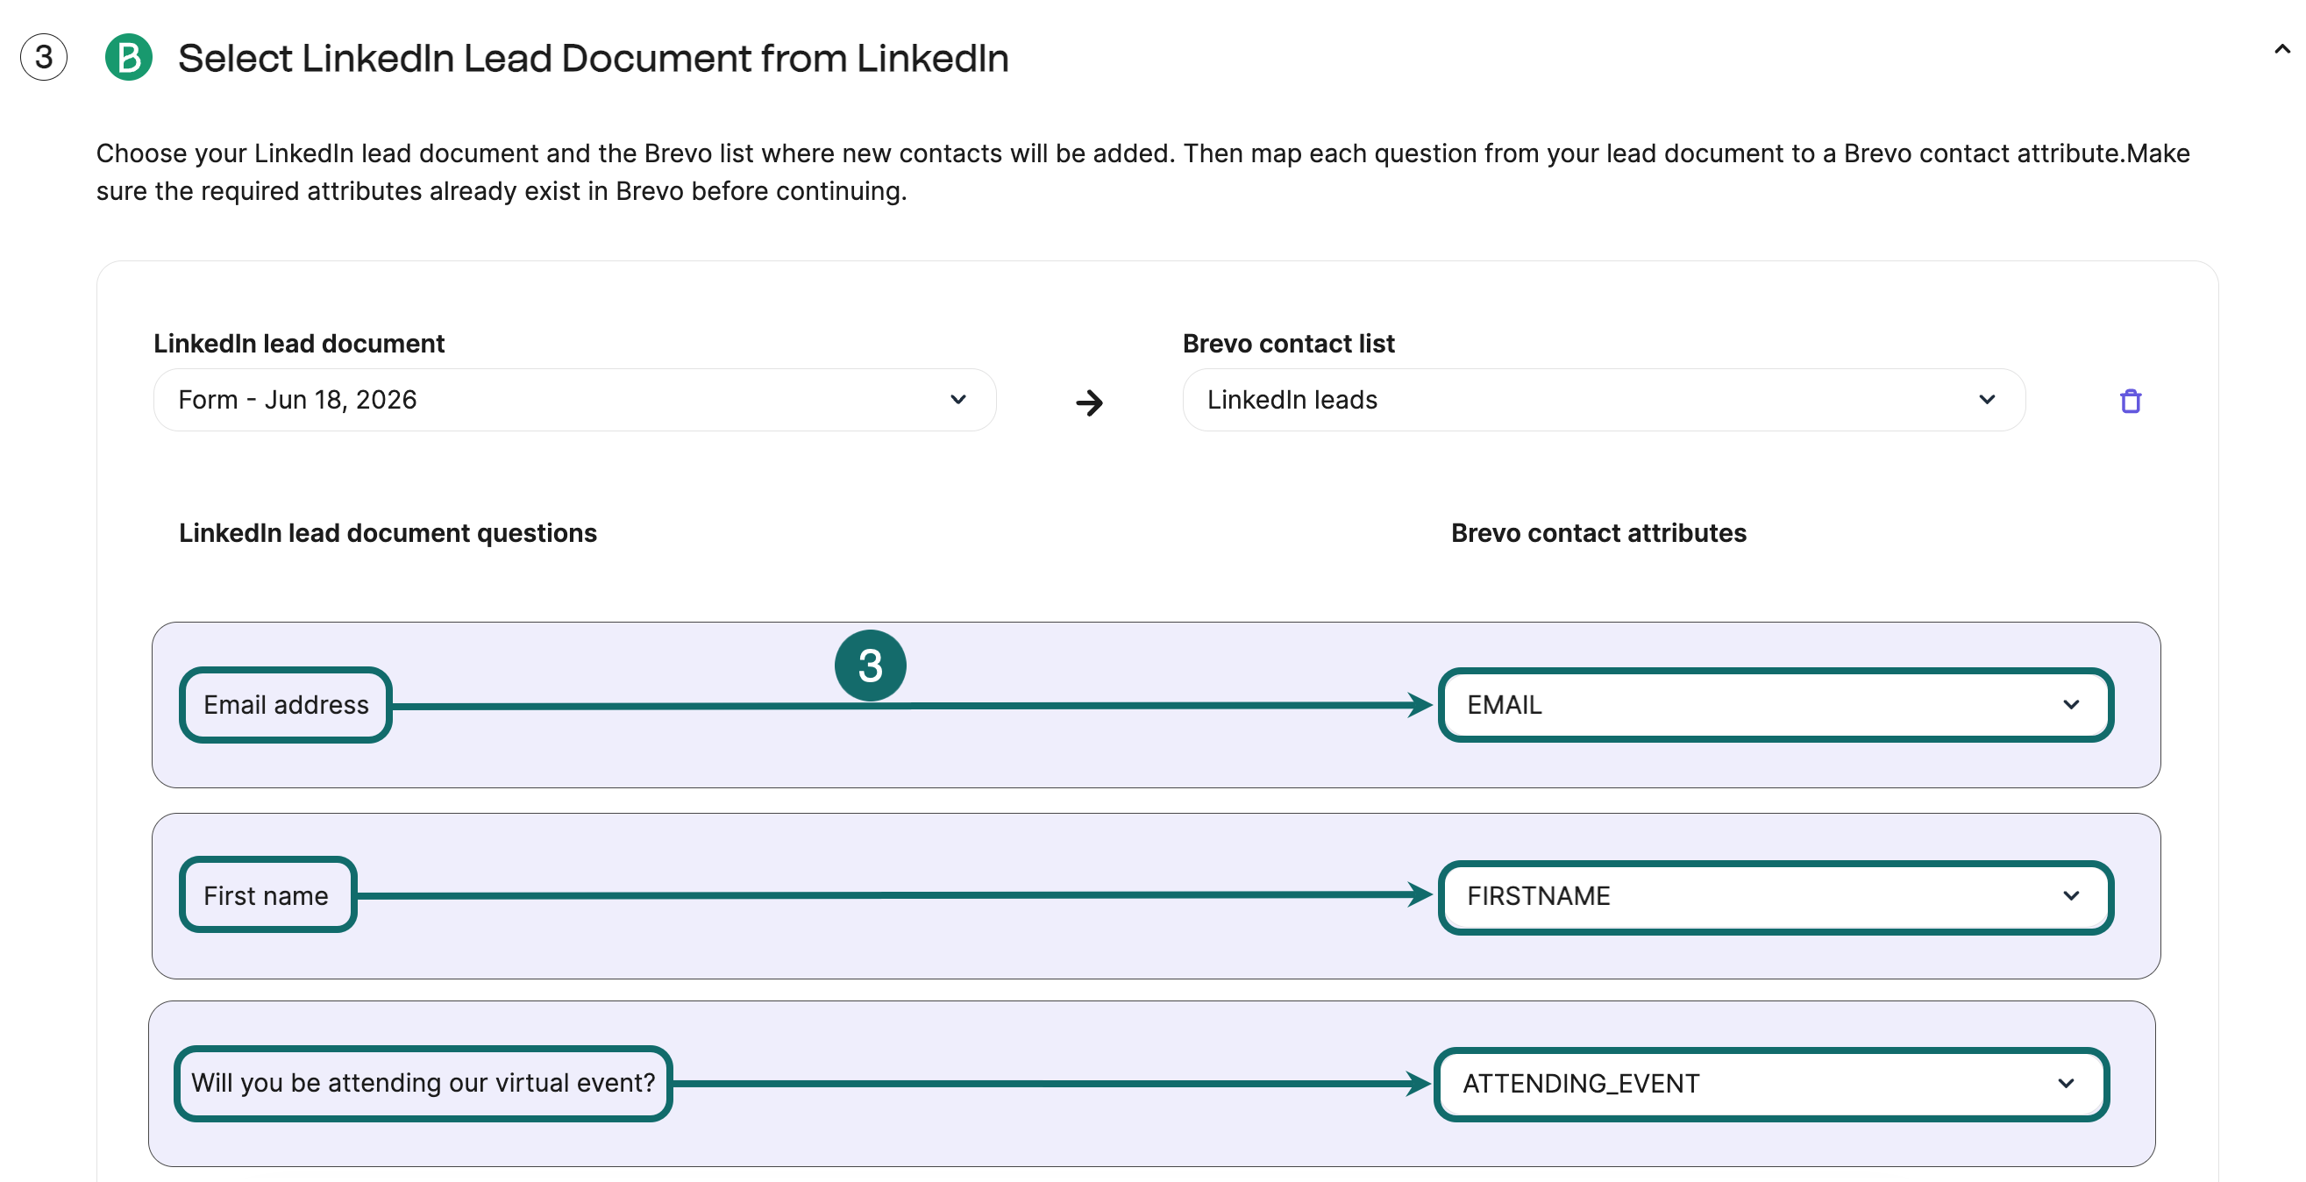Viewport: 2306px width, 1182px height.
Task: Click the 'Brevo contact list' label
Action: click(x=1288, y=344)
